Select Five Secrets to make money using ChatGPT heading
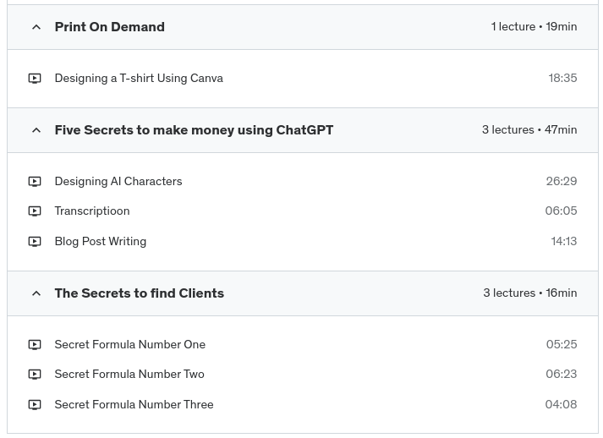Image resolution: width=603 pixels, height=438 pixels. 194,130
